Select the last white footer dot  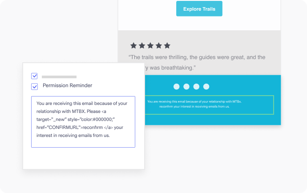click(x=206, y=87)
